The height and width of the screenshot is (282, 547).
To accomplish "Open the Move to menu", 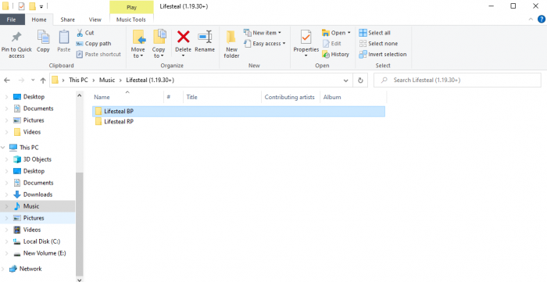I will [138, 45].
